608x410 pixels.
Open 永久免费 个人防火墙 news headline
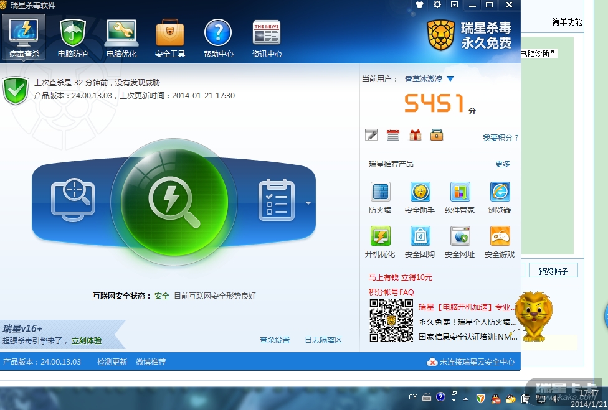(468, 322)
